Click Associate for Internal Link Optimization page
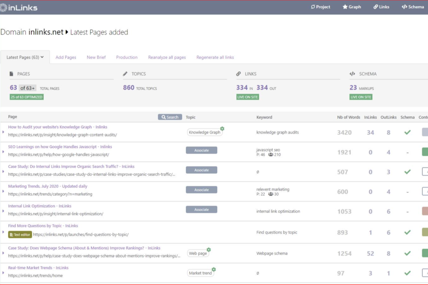The height and width of the screenshot is (285, 428). pyautogui.click(x=202, y=209)
